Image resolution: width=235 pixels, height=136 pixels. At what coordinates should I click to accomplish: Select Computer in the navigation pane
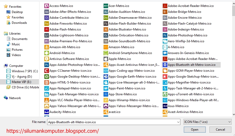tap(14, 66)
